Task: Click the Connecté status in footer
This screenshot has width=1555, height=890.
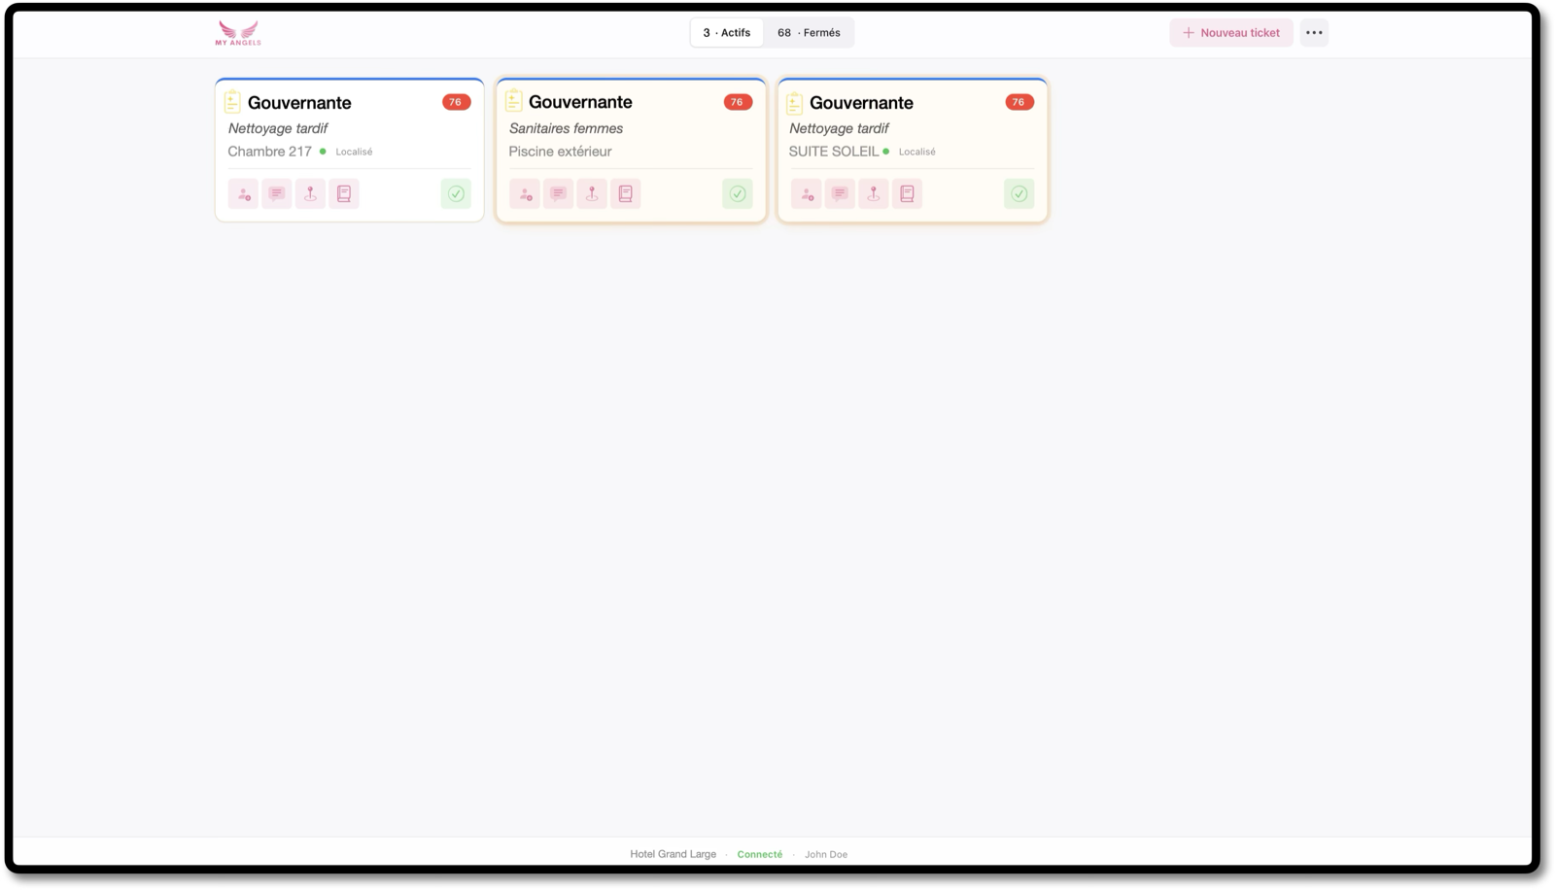Action: 759,854
